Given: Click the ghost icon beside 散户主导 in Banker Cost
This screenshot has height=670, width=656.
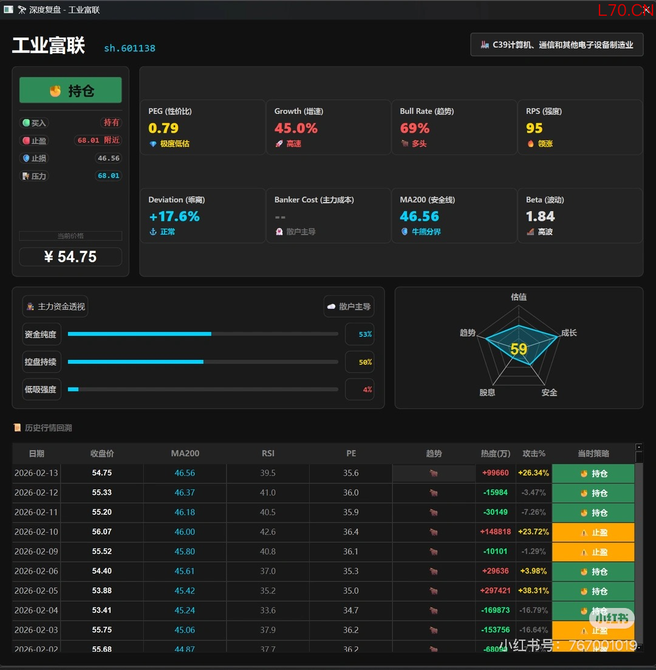Looking at the screenshot, I should [x=279, y=232].
